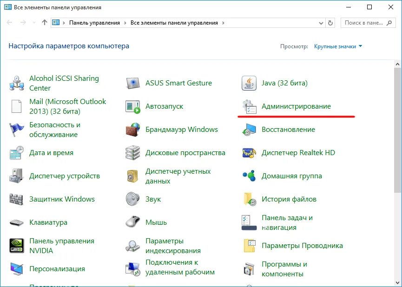Click the Диспетчер учетных данных safe icon
402x287 pixels.
pyautogui.click(x=132, y=176)
